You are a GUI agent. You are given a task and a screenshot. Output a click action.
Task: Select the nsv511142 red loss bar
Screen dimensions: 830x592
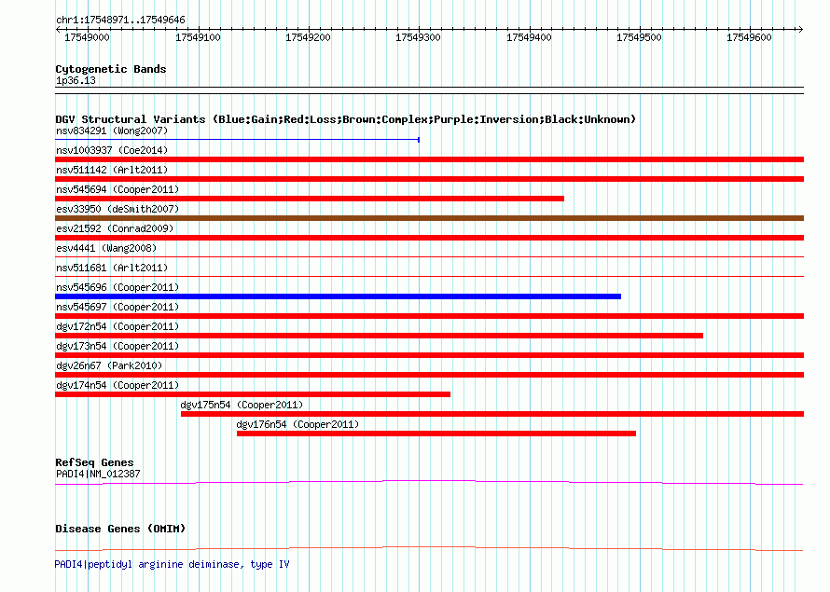429,179
